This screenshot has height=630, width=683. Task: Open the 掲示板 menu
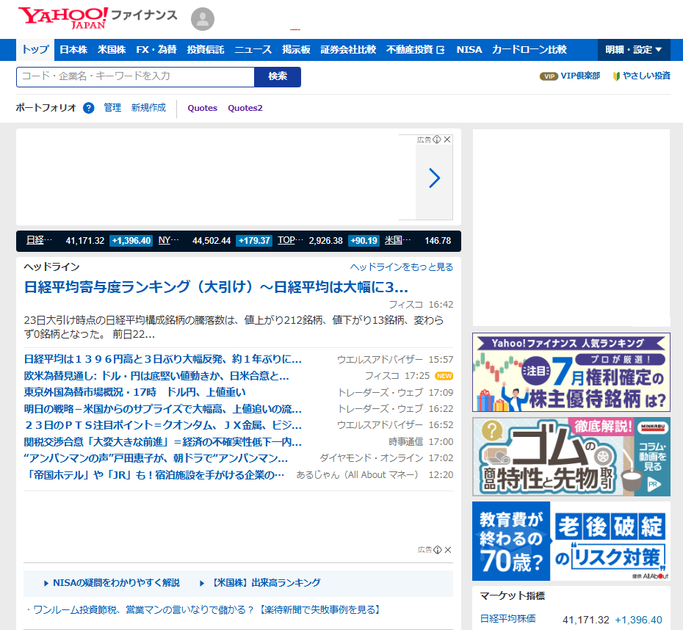[296, 50]
